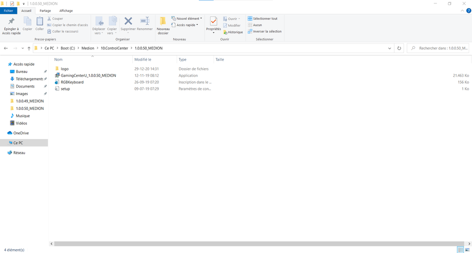Open Images in the sidebar

click(x=22, y=94)
